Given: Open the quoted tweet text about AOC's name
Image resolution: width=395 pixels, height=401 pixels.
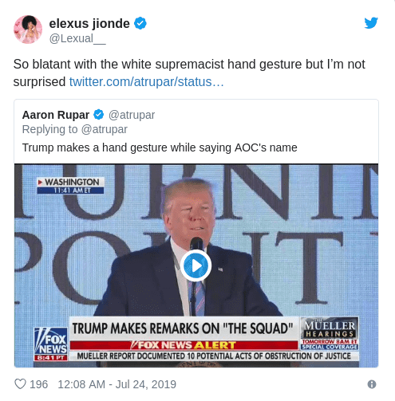Looking at the screenshot, I should coord(160,147).
